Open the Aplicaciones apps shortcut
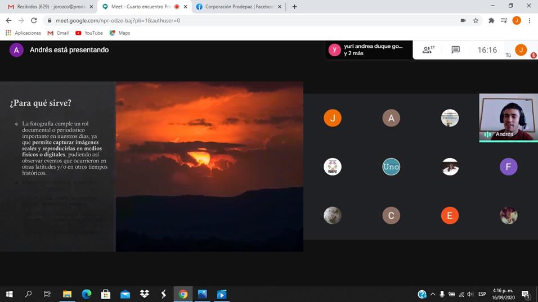538x302 pixels. pyautogui.click(x=23, y=33)
